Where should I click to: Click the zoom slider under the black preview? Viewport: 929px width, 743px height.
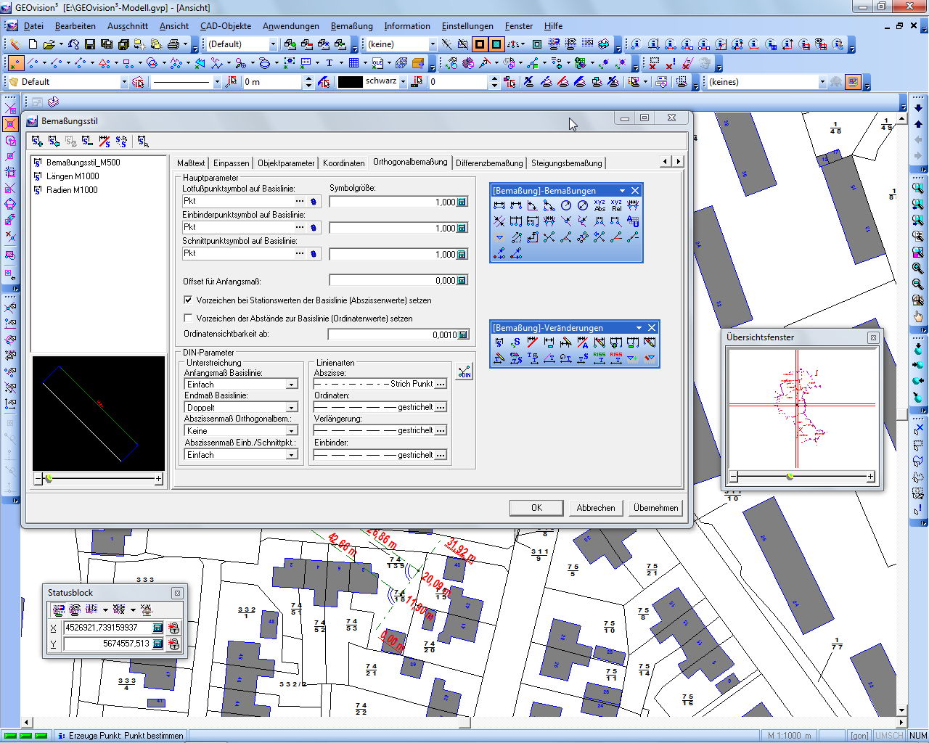click(99, 479)
